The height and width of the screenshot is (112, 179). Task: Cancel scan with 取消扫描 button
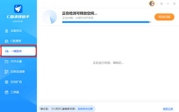(x=164, y=17)
